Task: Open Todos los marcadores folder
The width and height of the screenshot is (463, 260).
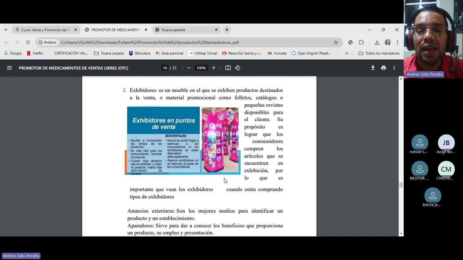Action: (x=379, y=53)
